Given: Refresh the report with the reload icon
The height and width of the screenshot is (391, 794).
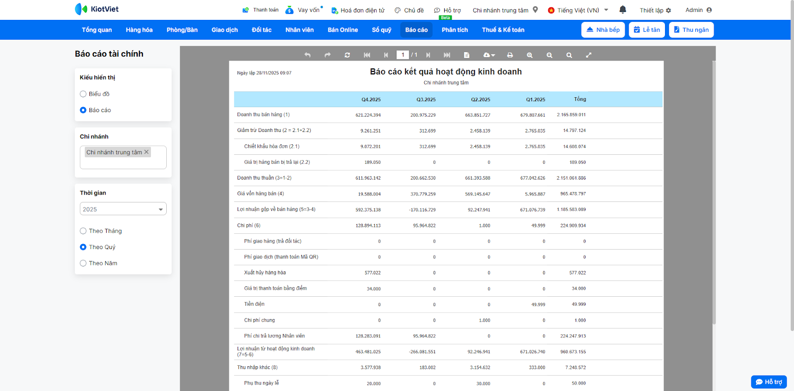Looking at the screenshot, I should click(347, 55).
